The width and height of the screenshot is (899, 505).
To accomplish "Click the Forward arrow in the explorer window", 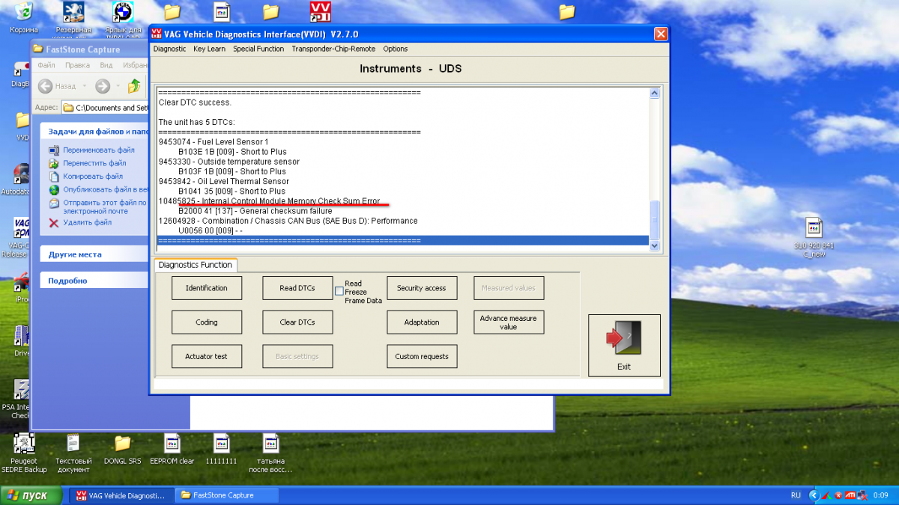I will [x=103, y=86].
